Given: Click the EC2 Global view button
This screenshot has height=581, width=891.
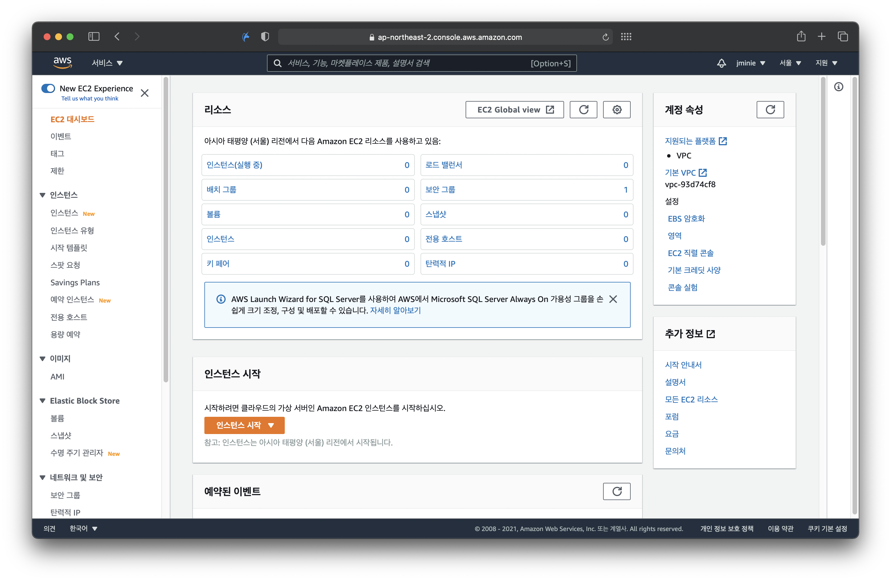Looking at the screenshot, I should (514, 110).
